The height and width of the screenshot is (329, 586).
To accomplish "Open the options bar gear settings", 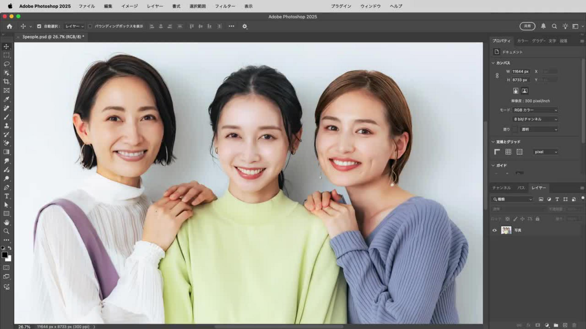I will coord(244,27).
